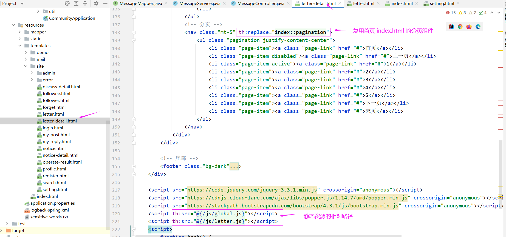Open preview in Firefox browser icon
Image resolution: width=506 pixels, height=237 pixels.
click(469, 27)
